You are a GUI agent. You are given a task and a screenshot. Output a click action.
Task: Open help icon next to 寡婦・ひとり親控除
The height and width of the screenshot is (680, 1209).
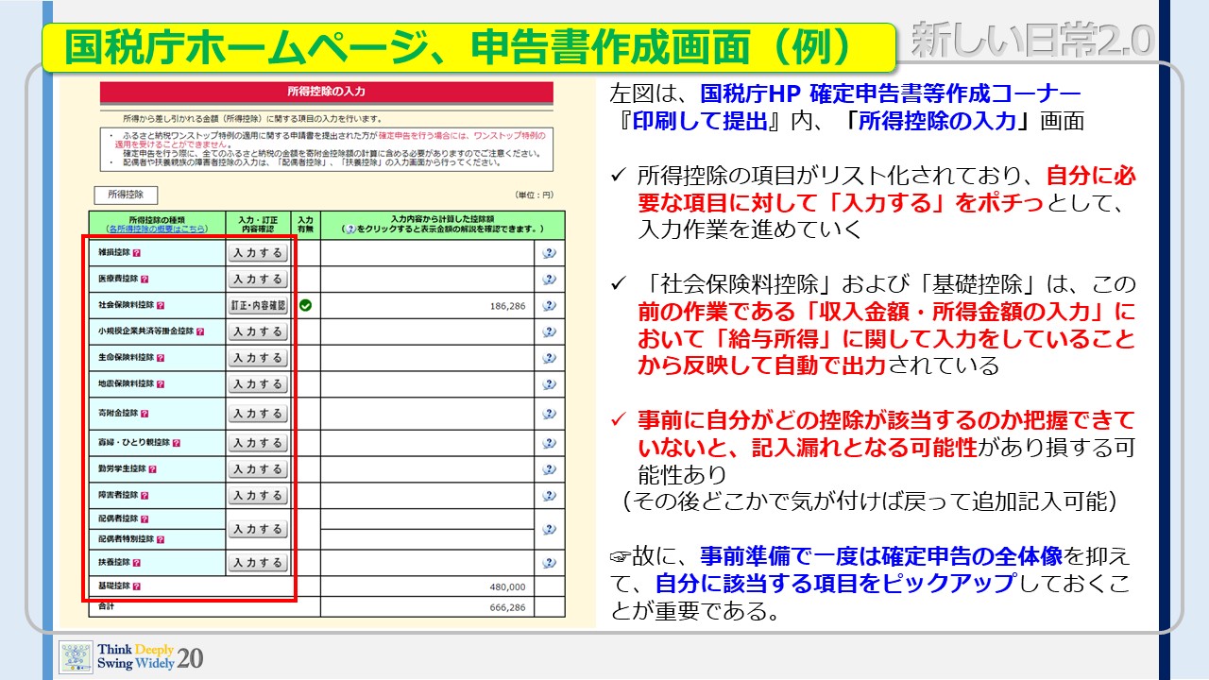(x=176, y=443)
